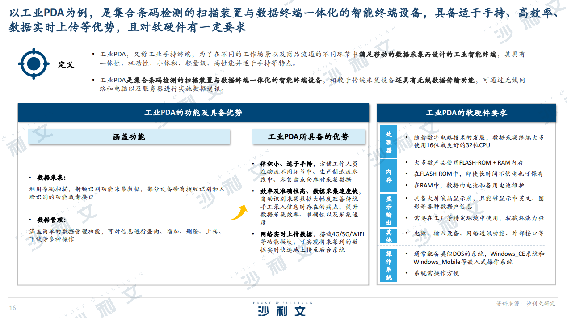Select the 显示输出 side label

[389, 210]
